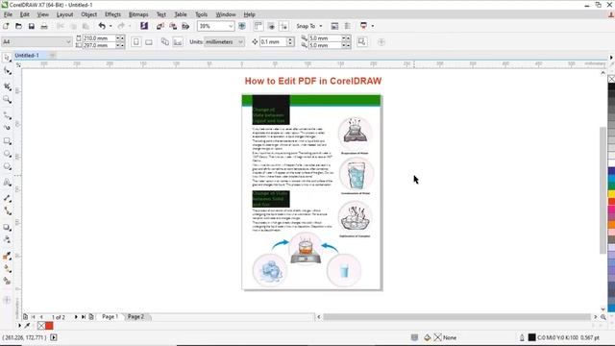The image size is (615, 346).
Task: Select the Interactive Fill tool
Action: click(7, 269)
